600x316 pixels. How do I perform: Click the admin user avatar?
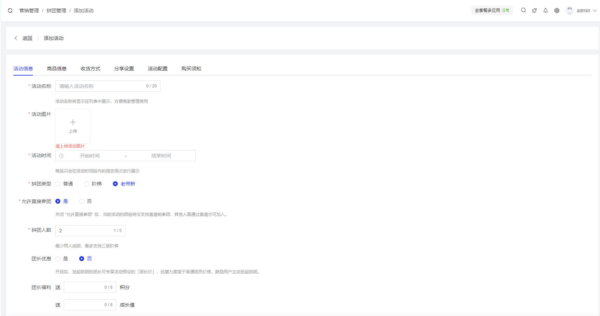(x=570, y=10)
